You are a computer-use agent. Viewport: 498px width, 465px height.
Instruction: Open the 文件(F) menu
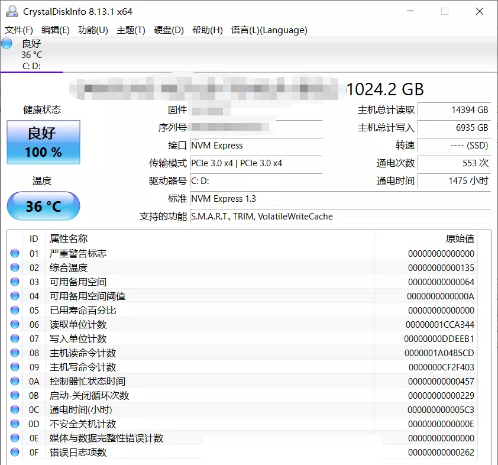(x=19, y=30)
